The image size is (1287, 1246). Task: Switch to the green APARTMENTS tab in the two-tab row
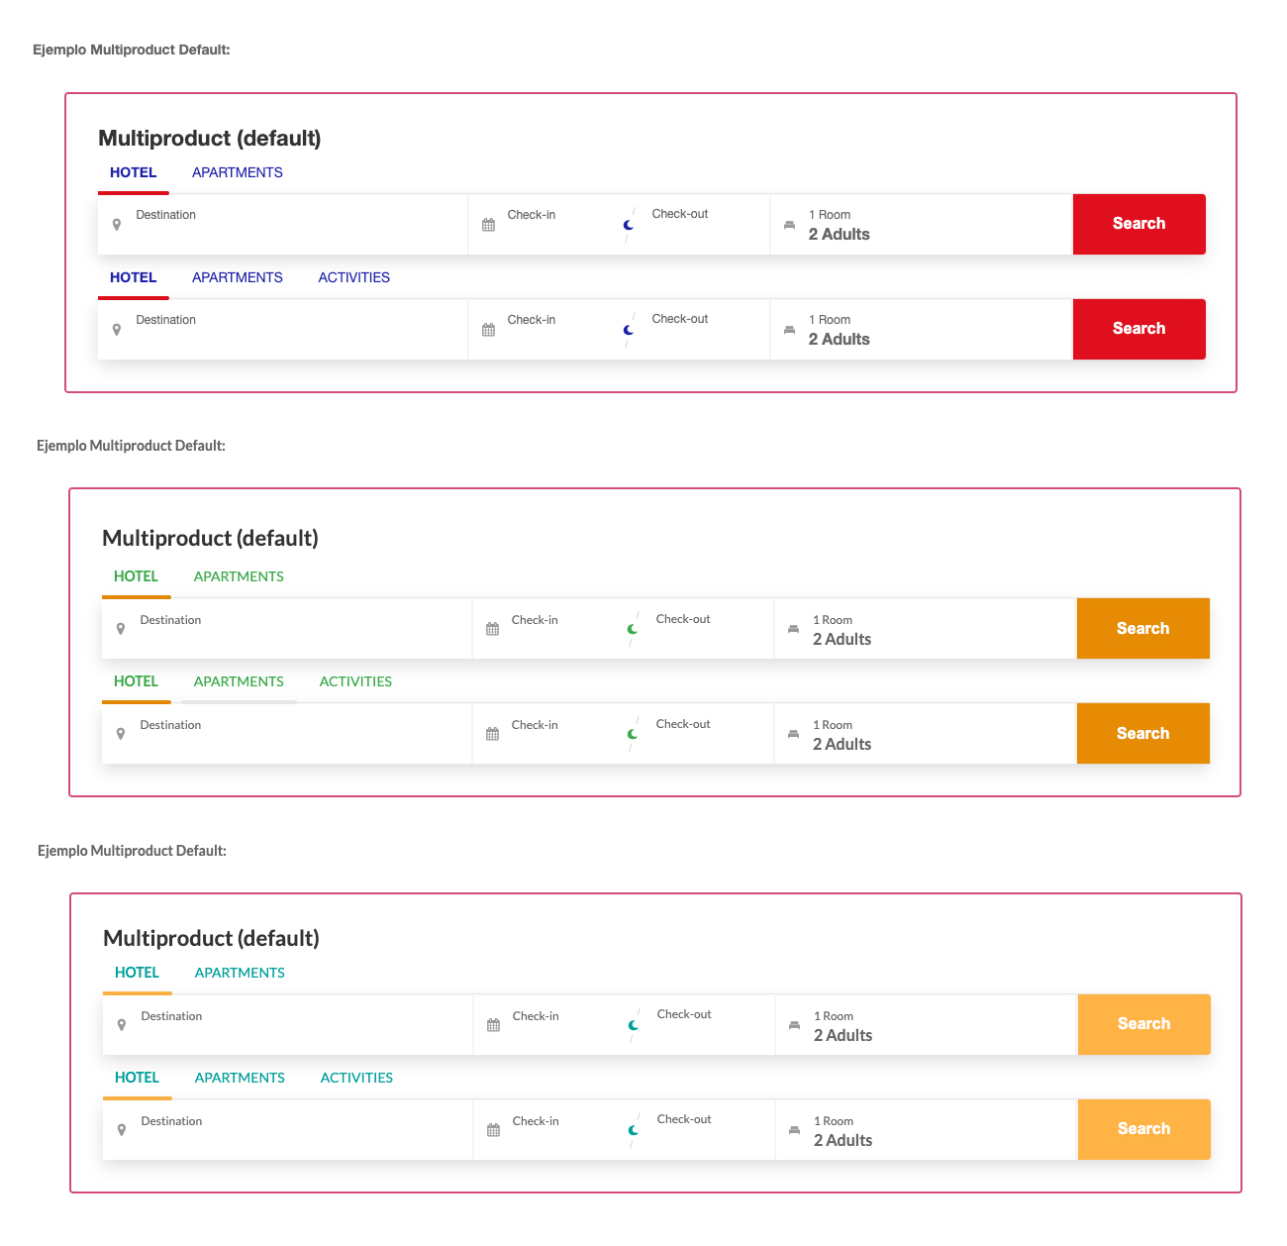click(x=239, y=576)
